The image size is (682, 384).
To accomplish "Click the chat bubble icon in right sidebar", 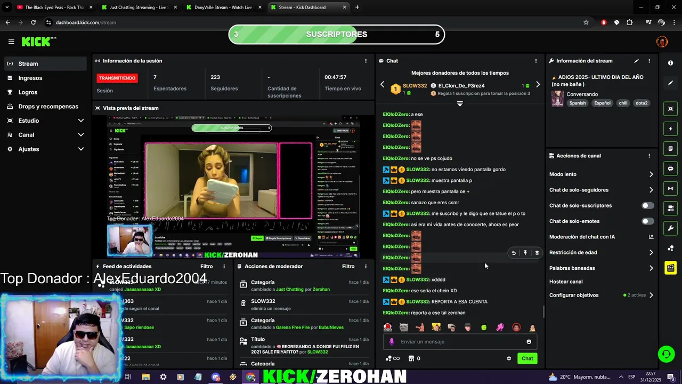I will point(670,169).
